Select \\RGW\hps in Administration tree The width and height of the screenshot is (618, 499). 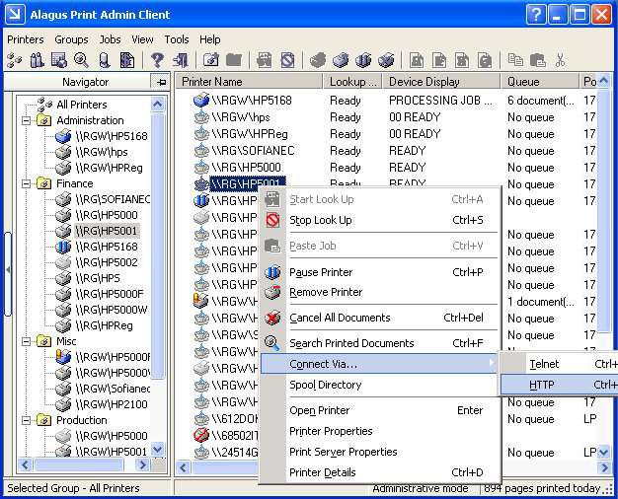[102, 152]
